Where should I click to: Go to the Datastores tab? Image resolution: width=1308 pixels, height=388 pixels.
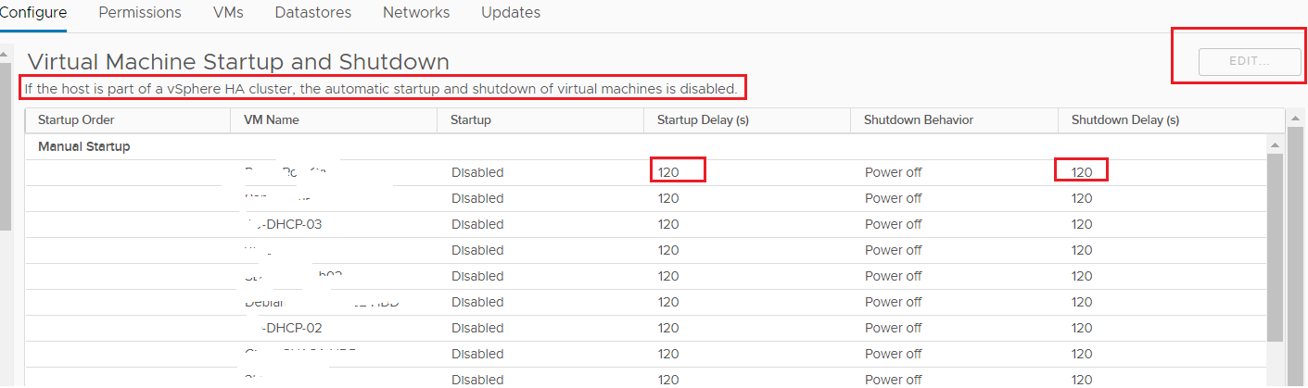pos(313,13)
